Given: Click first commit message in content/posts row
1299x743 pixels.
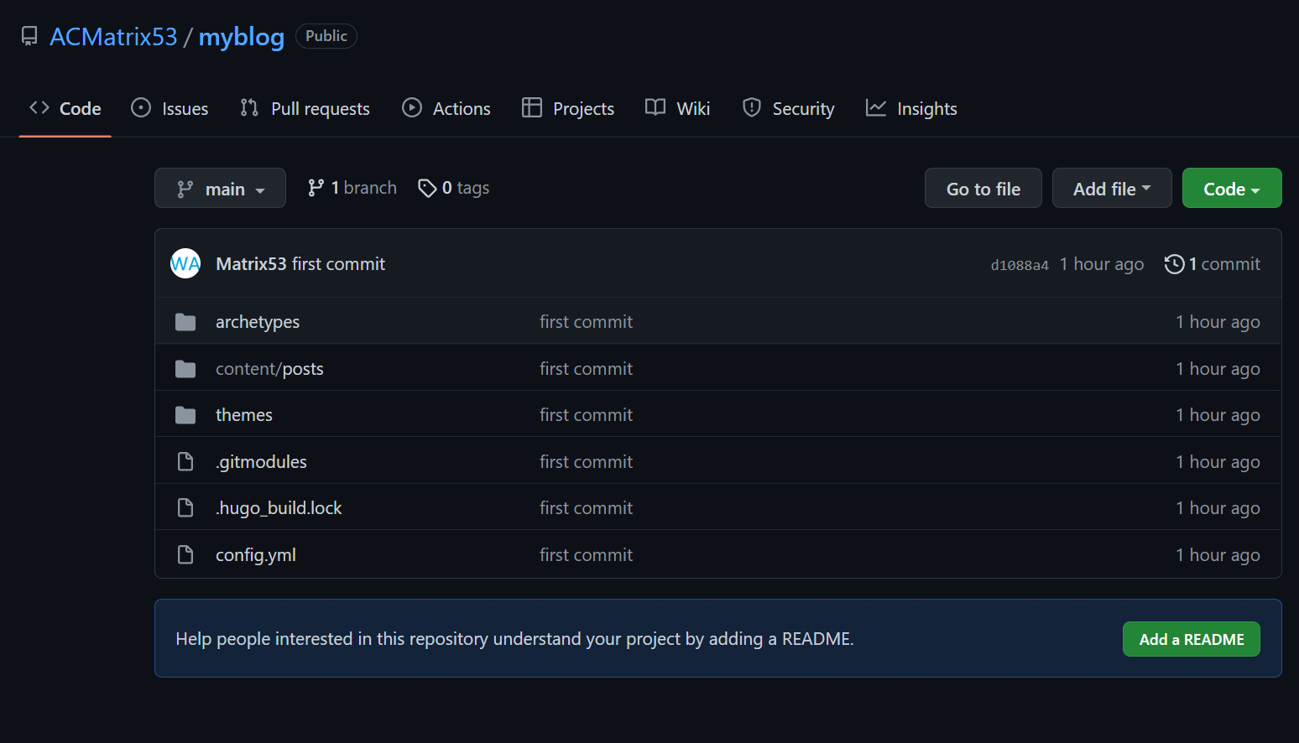Looking at the screenshot, I should click(x=586, y=369).
